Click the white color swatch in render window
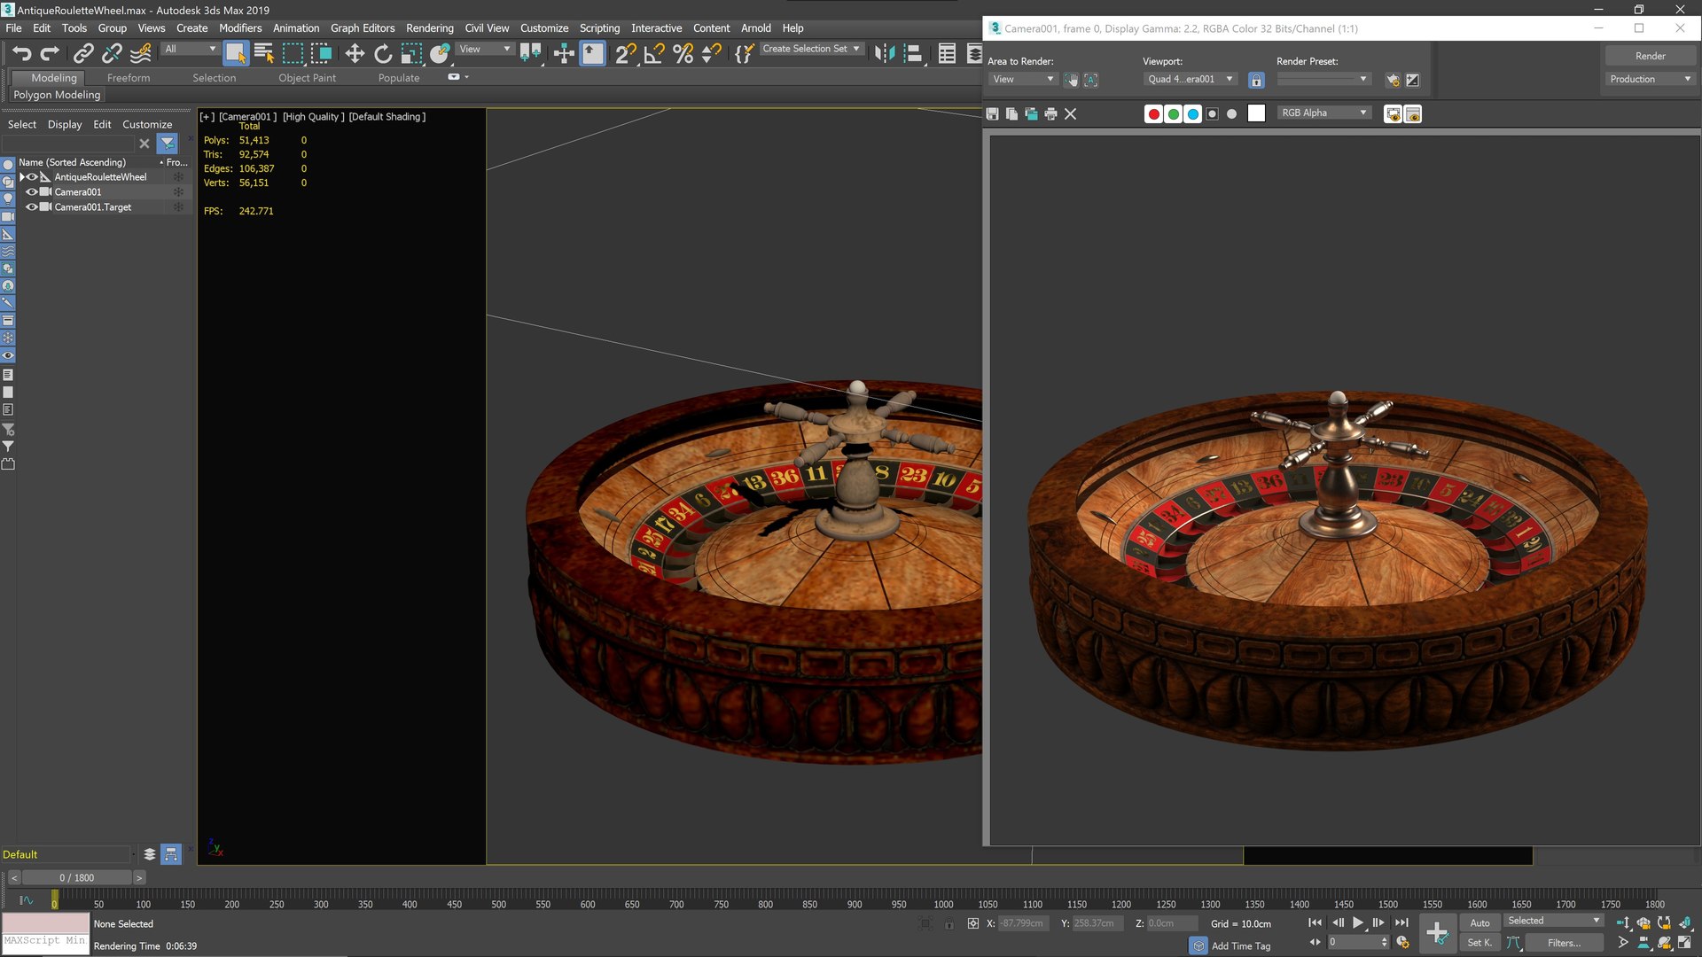 coord(1256,113)
